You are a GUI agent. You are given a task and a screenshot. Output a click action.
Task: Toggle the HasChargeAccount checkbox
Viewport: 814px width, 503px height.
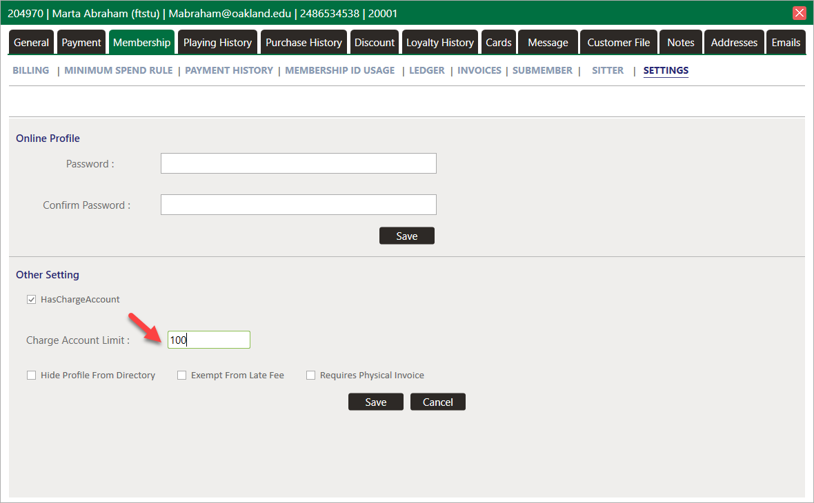[31, 300]
